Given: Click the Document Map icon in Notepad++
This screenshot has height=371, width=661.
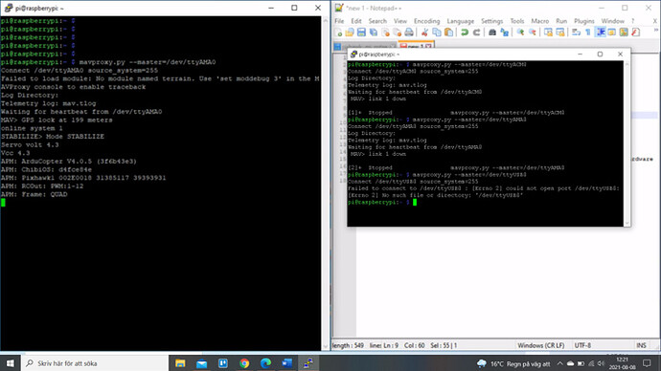Looking at the screenshot, I should click(x=624, y=33).
